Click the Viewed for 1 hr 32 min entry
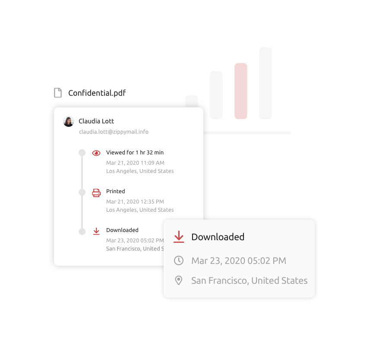The image size is (367, 345). click(x=135, y=153)
